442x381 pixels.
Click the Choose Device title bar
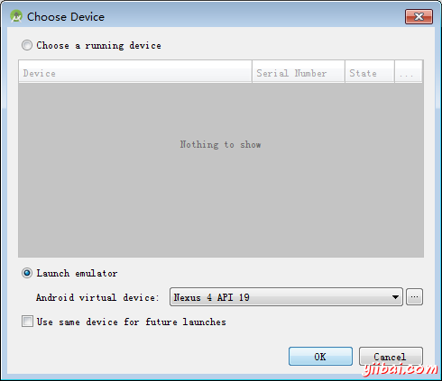tap(210, 16)
